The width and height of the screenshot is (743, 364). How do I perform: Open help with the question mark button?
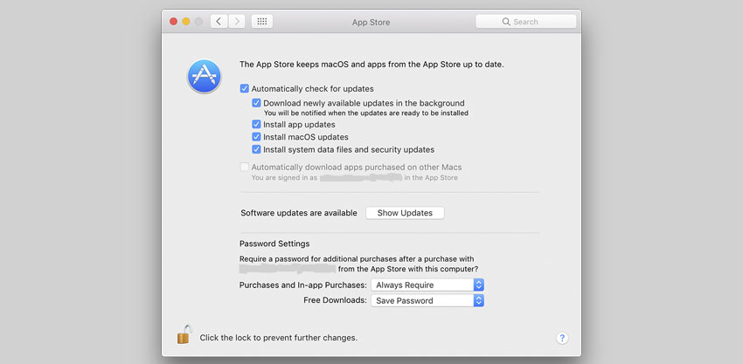[562, 338]
